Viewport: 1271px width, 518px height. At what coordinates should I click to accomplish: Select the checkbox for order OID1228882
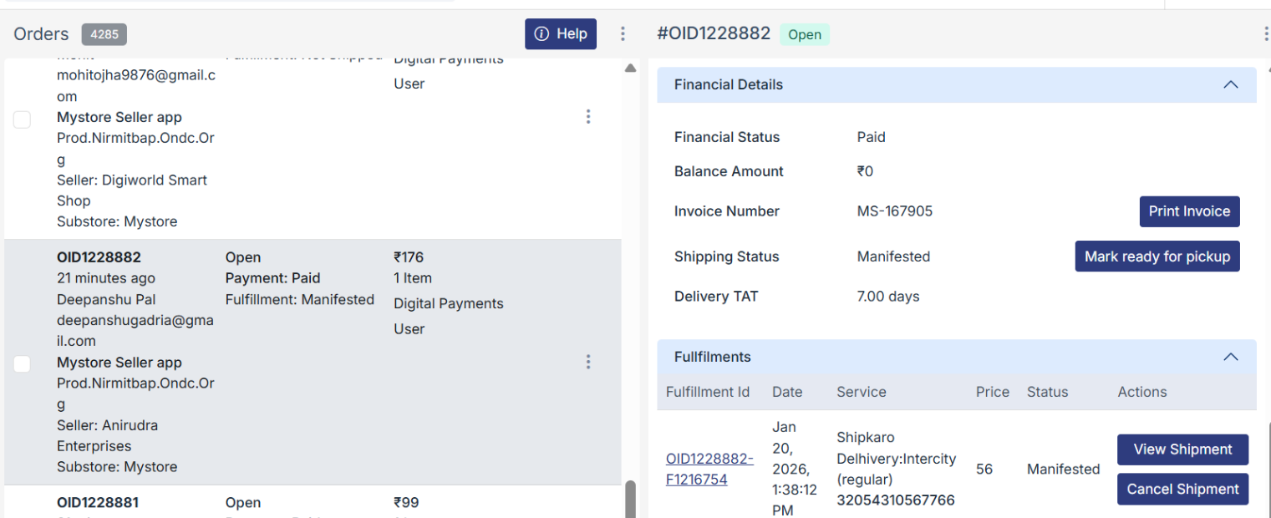tap(23, 363)
